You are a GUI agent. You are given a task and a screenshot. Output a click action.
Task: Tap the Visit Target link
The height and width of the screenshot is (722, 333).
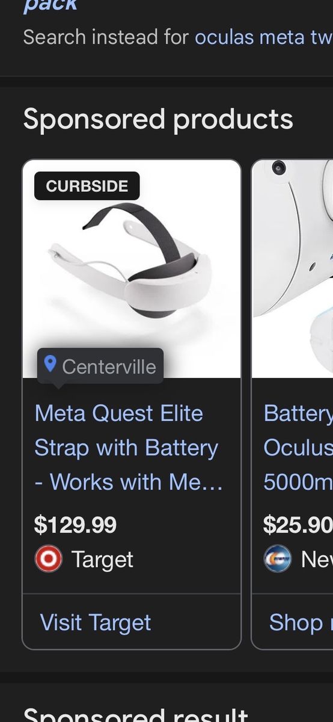tap(96, 622)
